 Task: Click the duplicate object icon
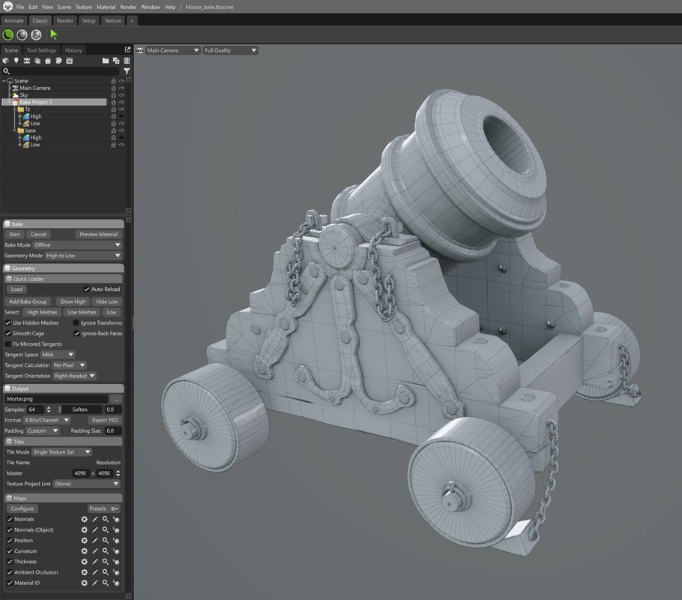[116, 61]
